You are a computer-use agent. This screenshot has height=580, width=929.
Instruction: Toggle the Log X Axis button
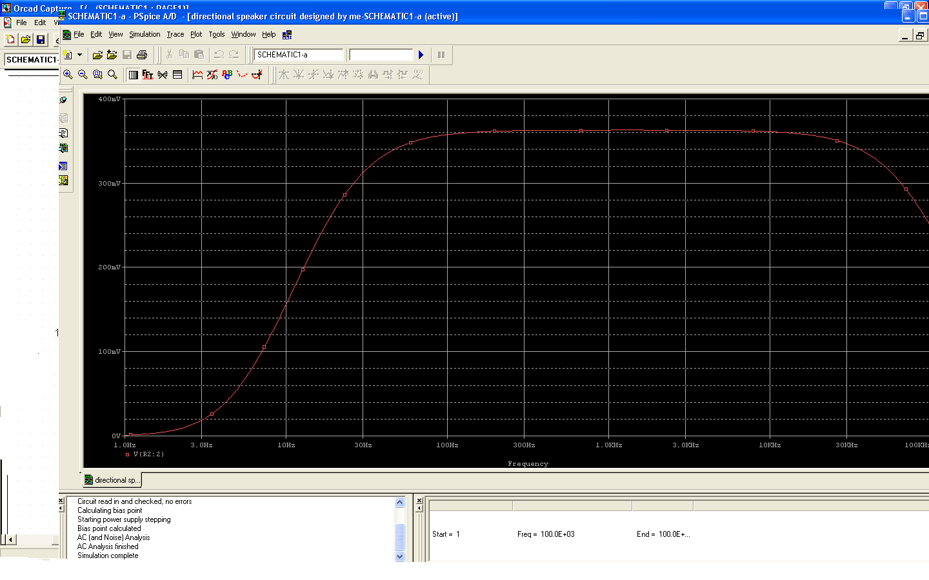pos(133,75)
